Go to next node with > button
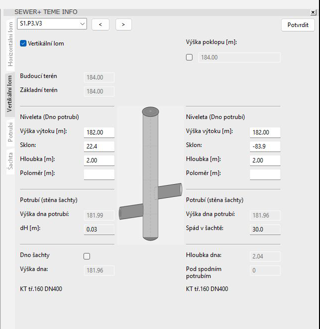The width and height of the screenshot is (320, 329). [123, 24]
